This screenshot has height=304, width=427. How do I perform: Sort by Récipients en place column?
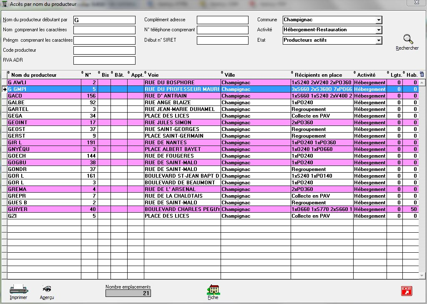(x=318, y=75)
